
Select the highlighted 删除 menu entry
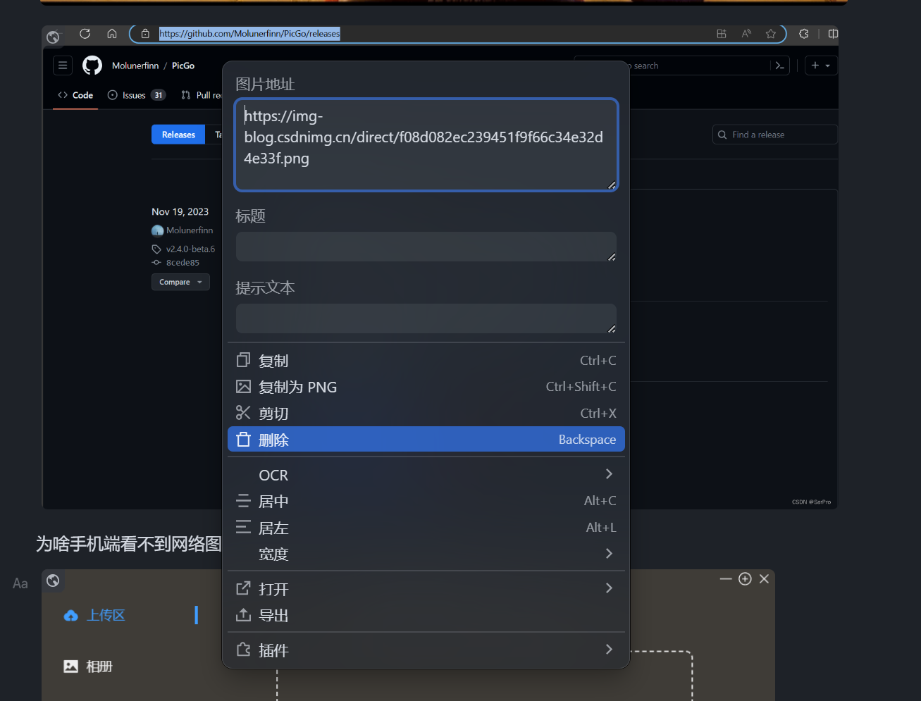pyautogui.click(x=426, y=439)
